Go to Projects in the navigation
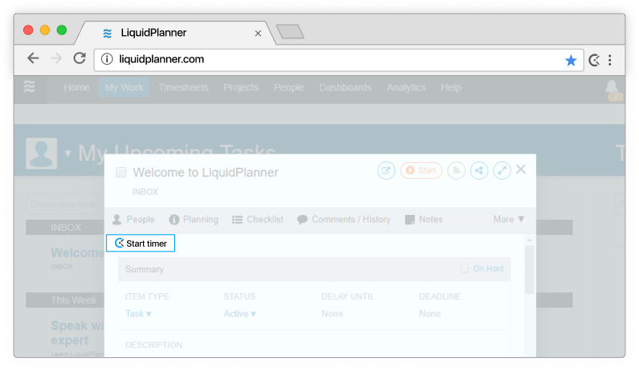This screenshot has height=381, width=639. pos(241,88)
